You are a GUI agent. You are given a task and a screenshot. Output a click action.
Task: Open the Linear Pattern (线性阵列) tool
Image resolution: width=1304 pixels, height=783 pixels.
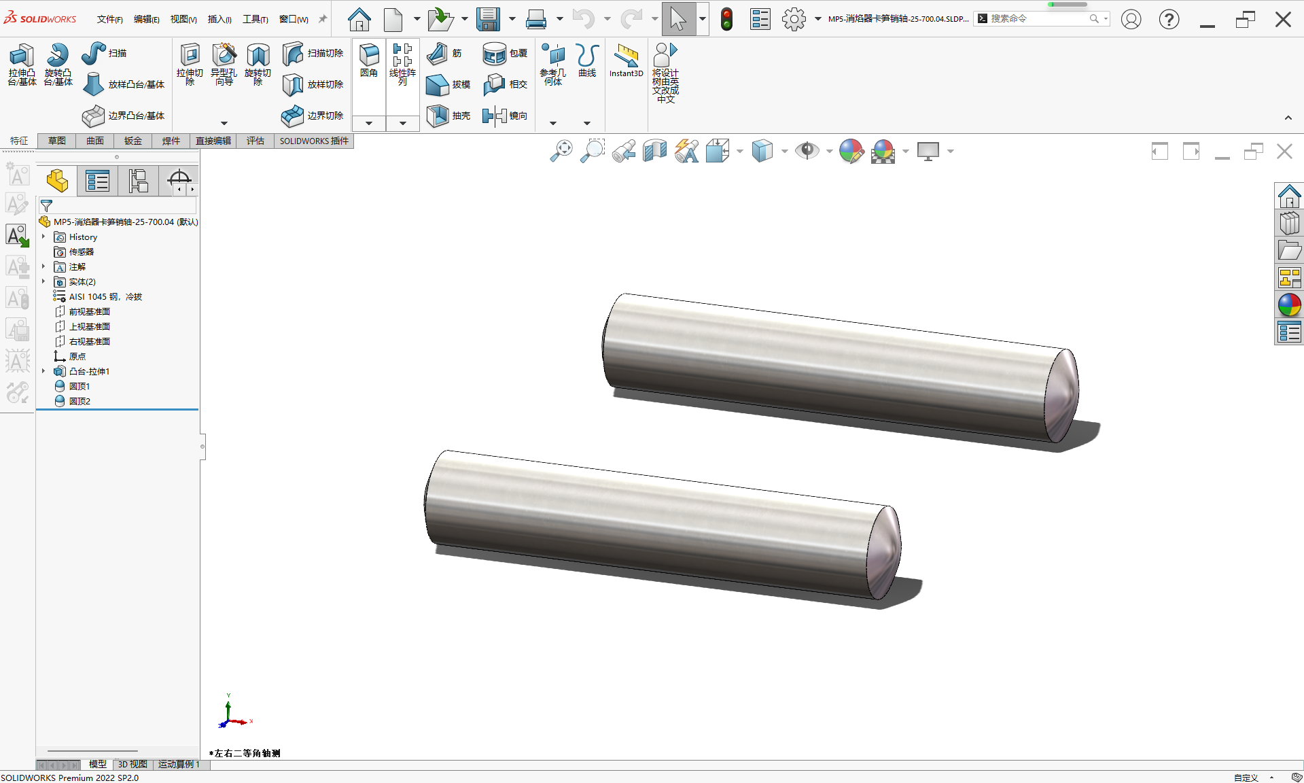click(x=402, y=65)
